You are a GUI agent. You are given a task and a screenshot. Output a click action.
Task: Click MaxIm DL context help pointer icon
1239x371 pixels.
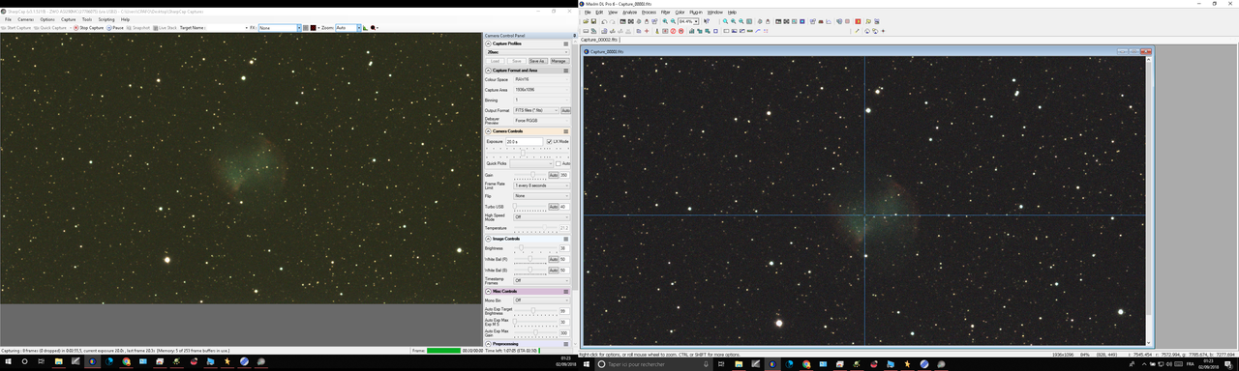(x=708, y=20)
